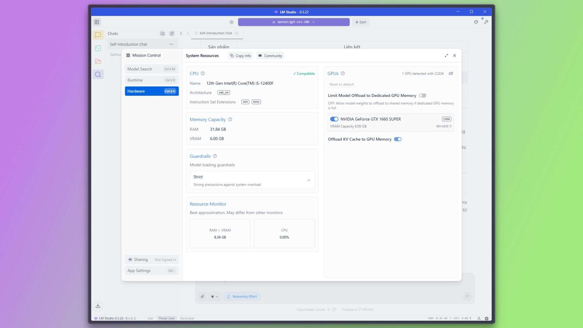Expand Mission Control to full screen
583x328 pixels.
point(446,56)
